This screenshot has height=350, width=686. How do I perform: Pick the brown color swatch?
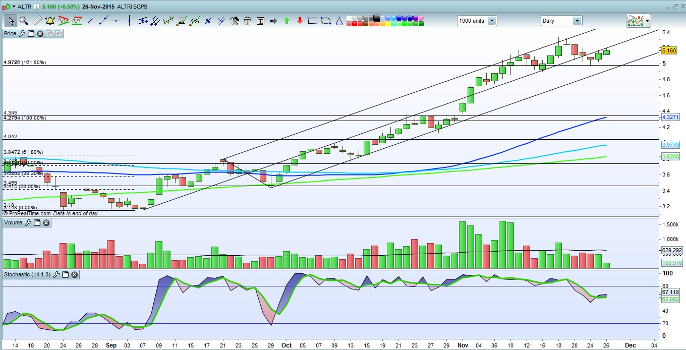[366, 24]
